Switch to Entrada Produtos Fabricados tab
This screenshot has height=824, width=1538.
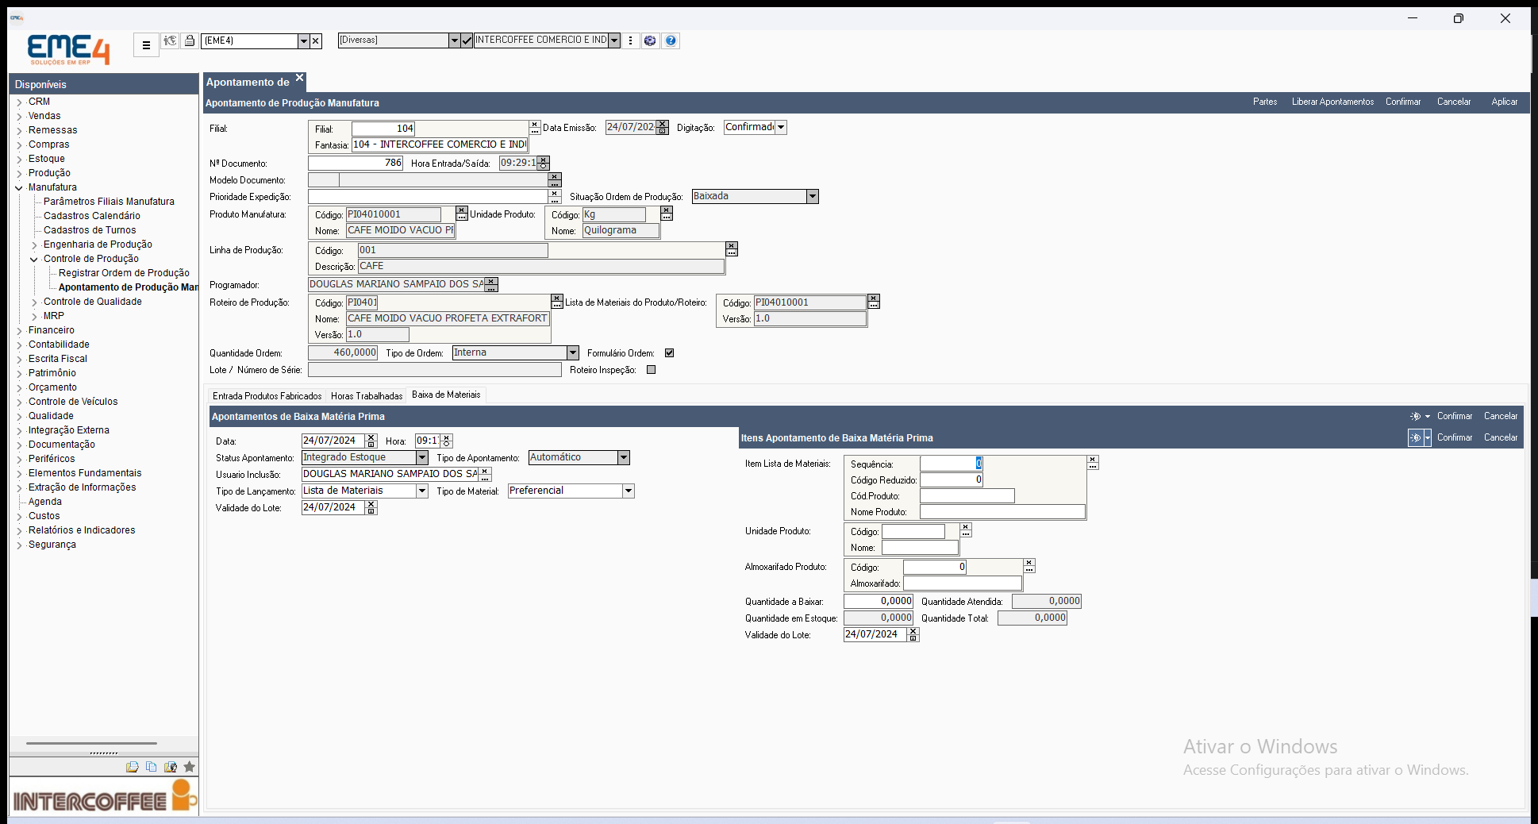click(x=267, y=395)
